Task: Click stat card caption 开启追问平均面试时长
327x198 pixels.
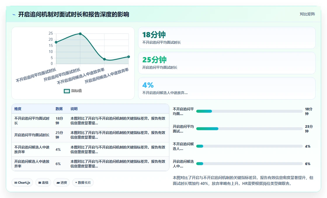Action: [160, 68]
